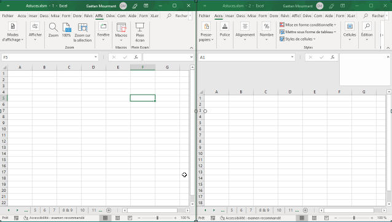Switch to Plein écran mode

[140, 33]
